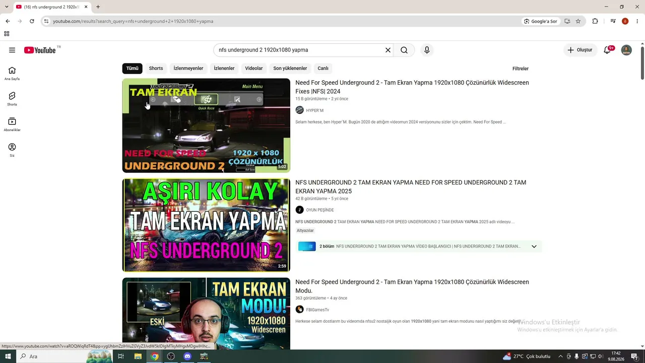Open Abonelikler subscriptions in the sidebar

tap(12, 124)
